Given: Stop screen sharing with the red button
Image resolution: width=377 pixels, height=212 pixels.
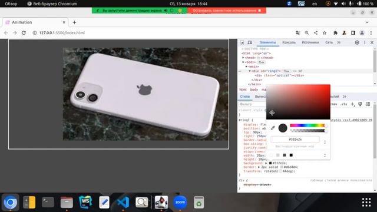Looking at the screenshot, I should click(x=227, y=11).
